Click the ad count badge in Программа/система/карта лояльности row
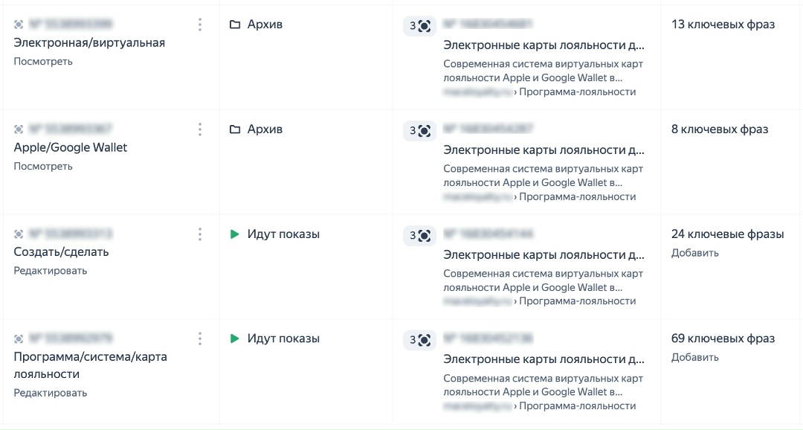The image size is (803, 430). pyautogui.click(x=419, y=340)
